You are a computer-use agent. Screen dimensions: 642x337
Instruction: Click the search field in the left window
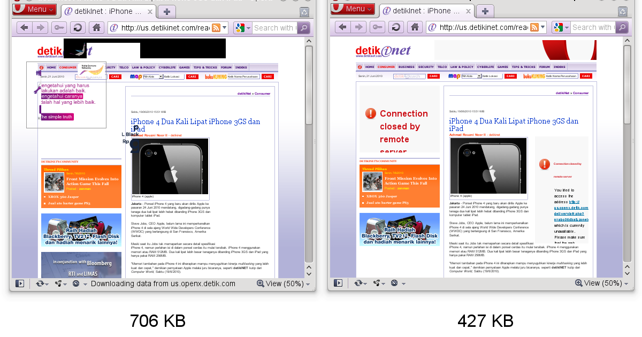274,28
